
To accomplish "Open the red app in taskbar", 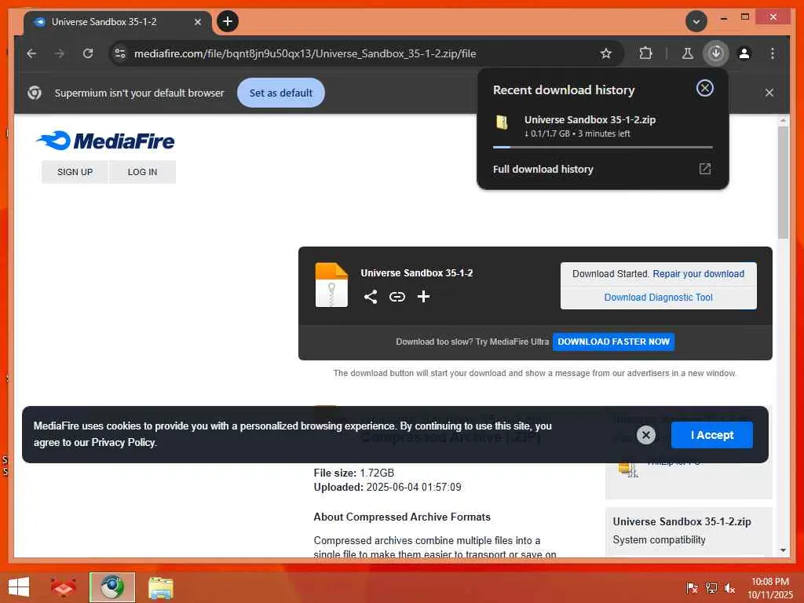I will pyautogui.click(x=63, y=587).
